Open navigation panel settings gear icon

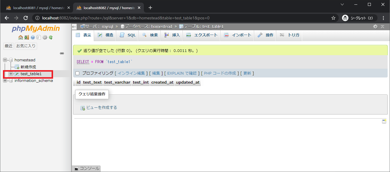(45, 37)
